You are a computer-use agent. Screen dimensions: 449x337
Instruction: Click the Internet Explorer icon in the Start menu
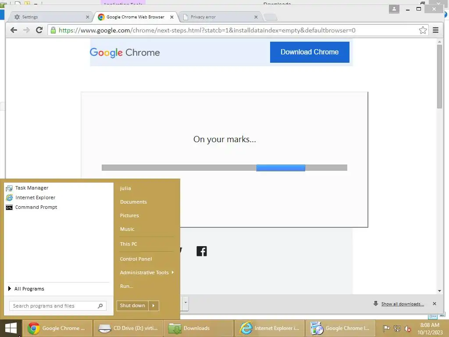9,197
